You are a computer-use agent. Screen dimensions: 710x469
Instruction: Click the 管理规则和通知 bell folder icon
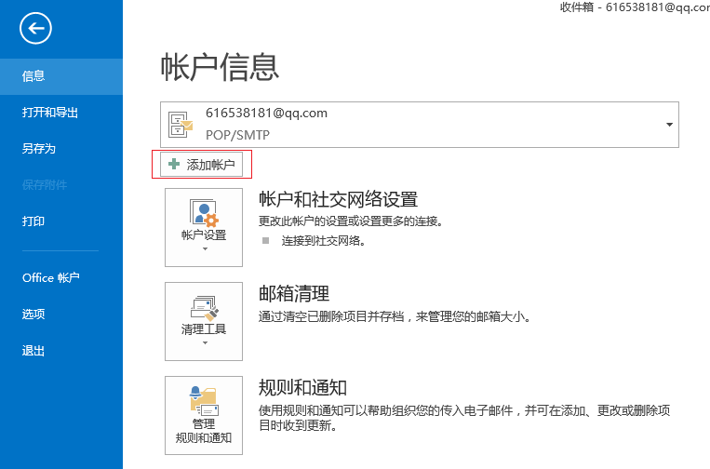tap(204, 401)
